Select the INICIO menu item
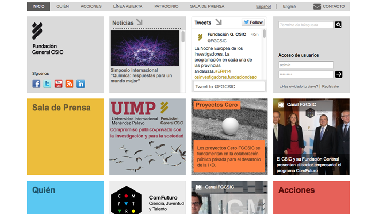The width and height of the screenshot is (375, 214). [39, 6]
